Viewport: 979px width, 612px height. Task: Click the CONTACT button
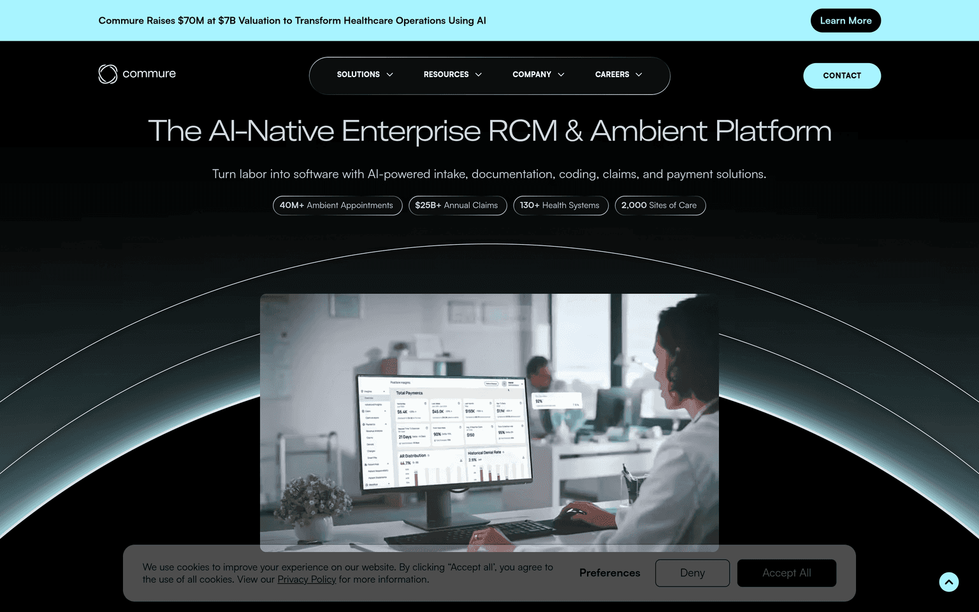coord(842,76)
